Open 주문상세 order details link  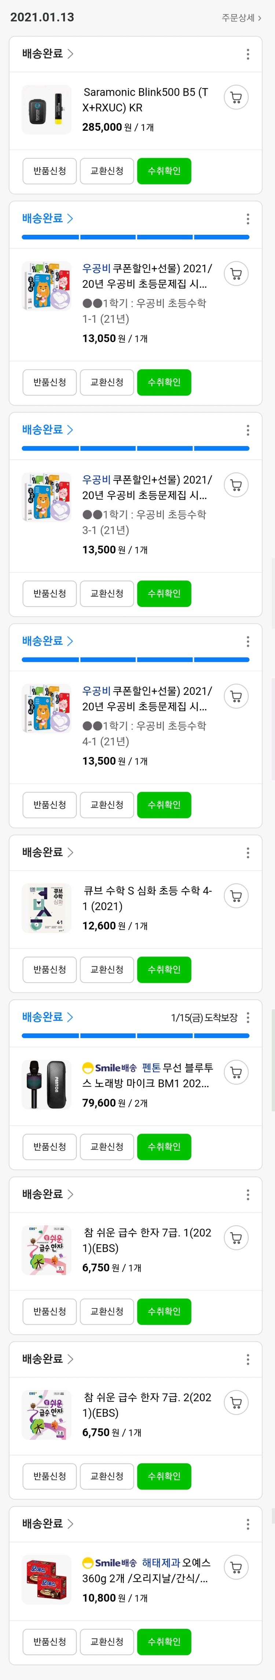click(241, 18)
